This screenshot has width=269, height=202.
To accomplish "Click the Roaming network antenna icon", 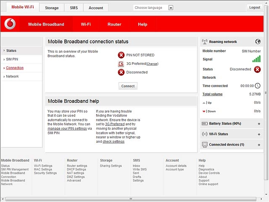I will click(x=205, y=42).
